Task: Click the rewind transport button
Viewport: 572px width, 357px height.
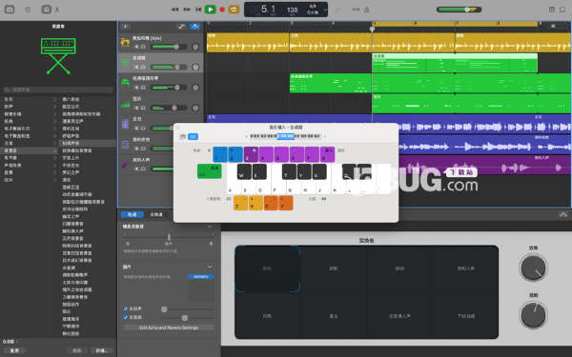Action: pos(174,10)
